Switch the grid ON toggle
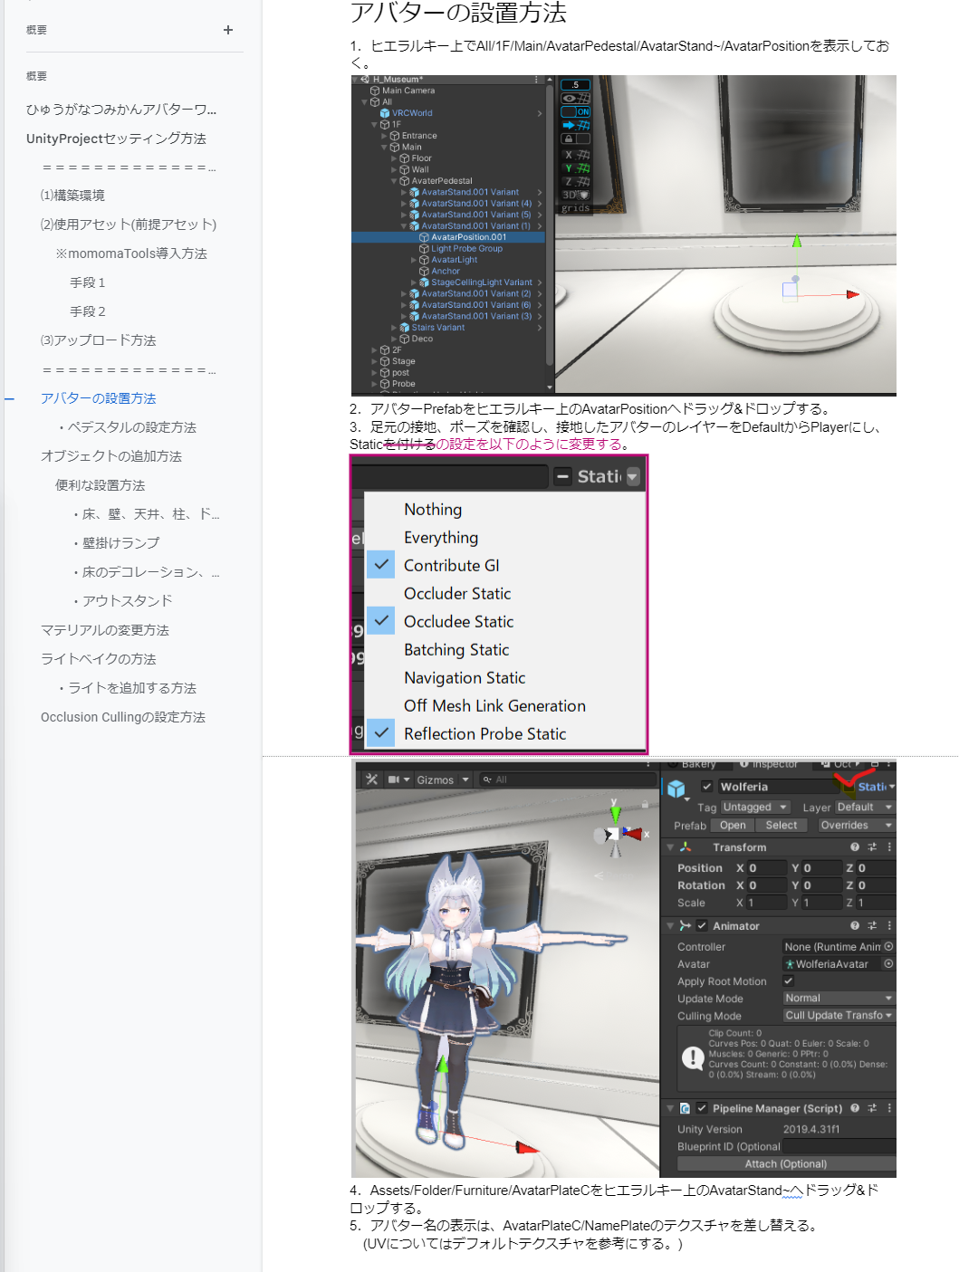959x1272 pixels. pyautogui.click(x=576, y=111)
